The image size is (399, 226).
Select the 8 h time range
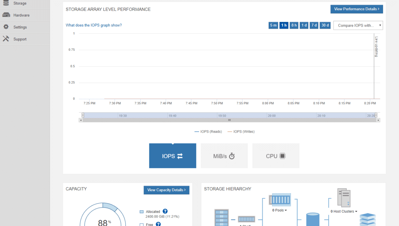[x=294, y=25]
